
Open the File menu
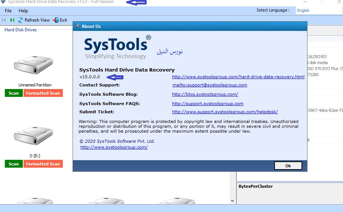[8, 11]
